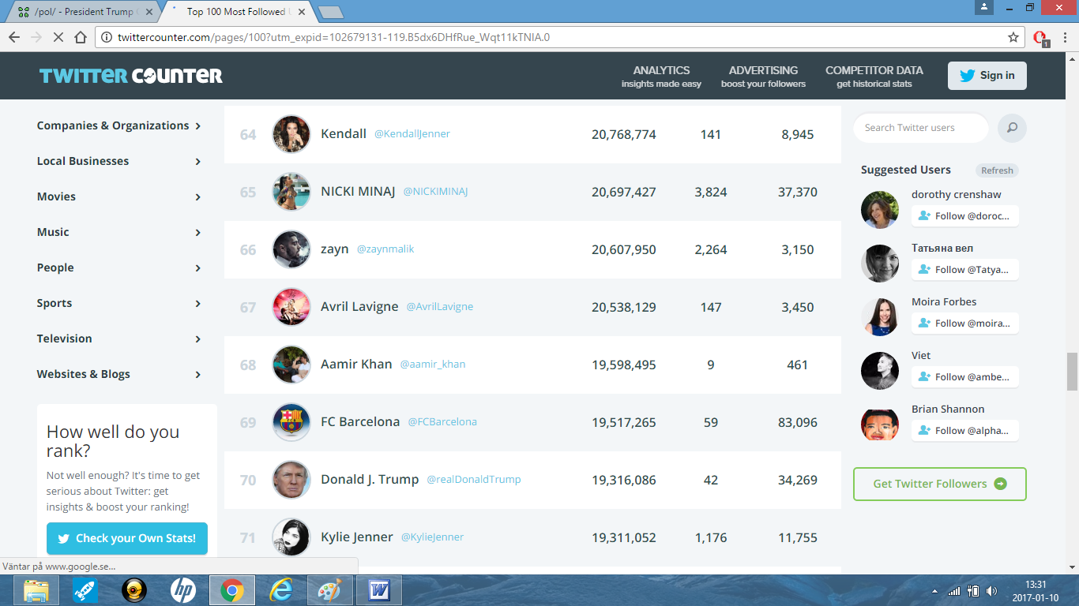Show hidden system tray icons arrow
This screenshot has width=1079, height=606.
click(x=935, y=590)
